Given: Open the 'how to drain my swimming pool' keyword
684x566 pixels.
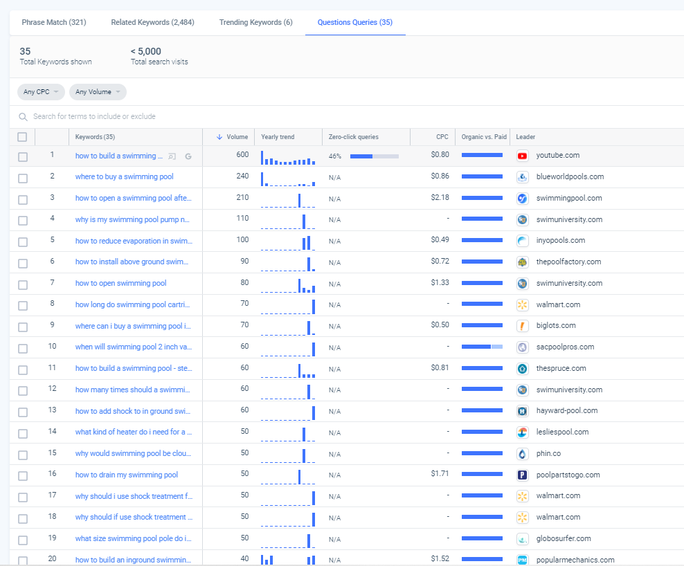Looking at the screenshot, I should (x=127, y=475).
